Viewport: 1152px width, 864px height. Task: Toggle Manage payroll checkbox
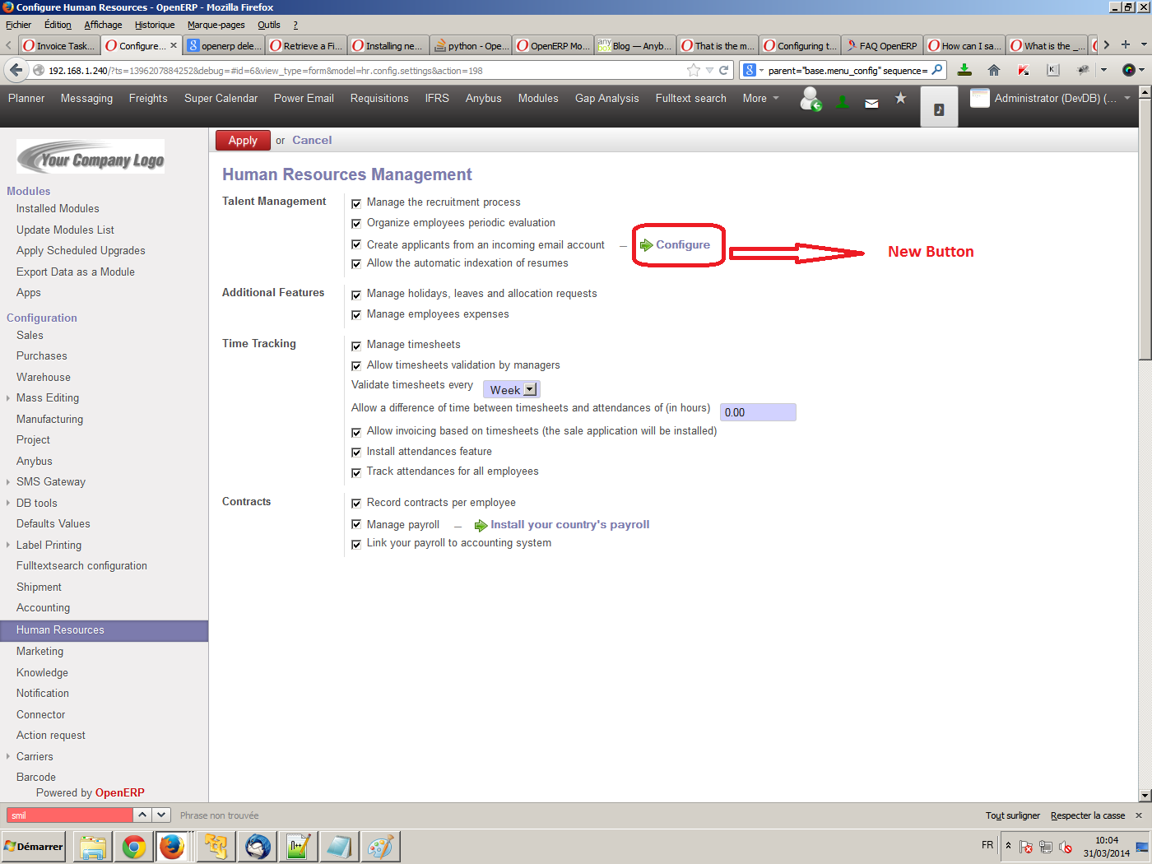[x=356, y=524]
